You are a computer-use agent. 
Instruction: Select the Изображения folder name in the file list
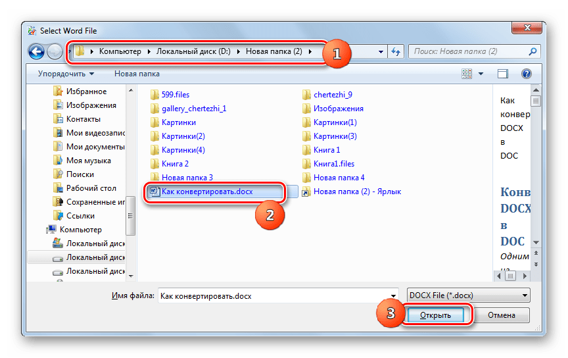(339, 109)
